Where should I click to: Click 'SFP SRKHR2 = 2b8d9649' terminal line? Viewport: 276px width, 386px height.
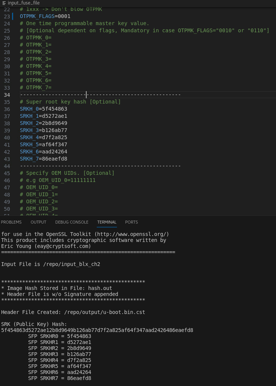[60, 348]
